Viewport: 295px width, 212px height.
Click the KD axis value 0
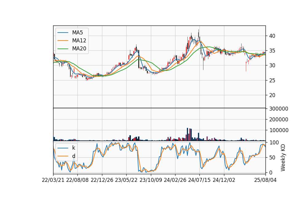(x=271, y=172)
